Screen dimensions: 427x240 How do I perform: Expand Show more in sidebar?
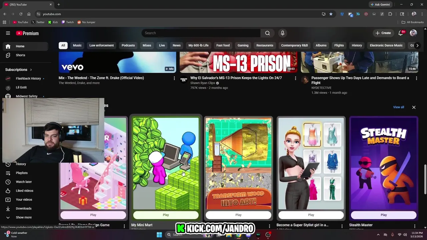click(x=25, y=217)
